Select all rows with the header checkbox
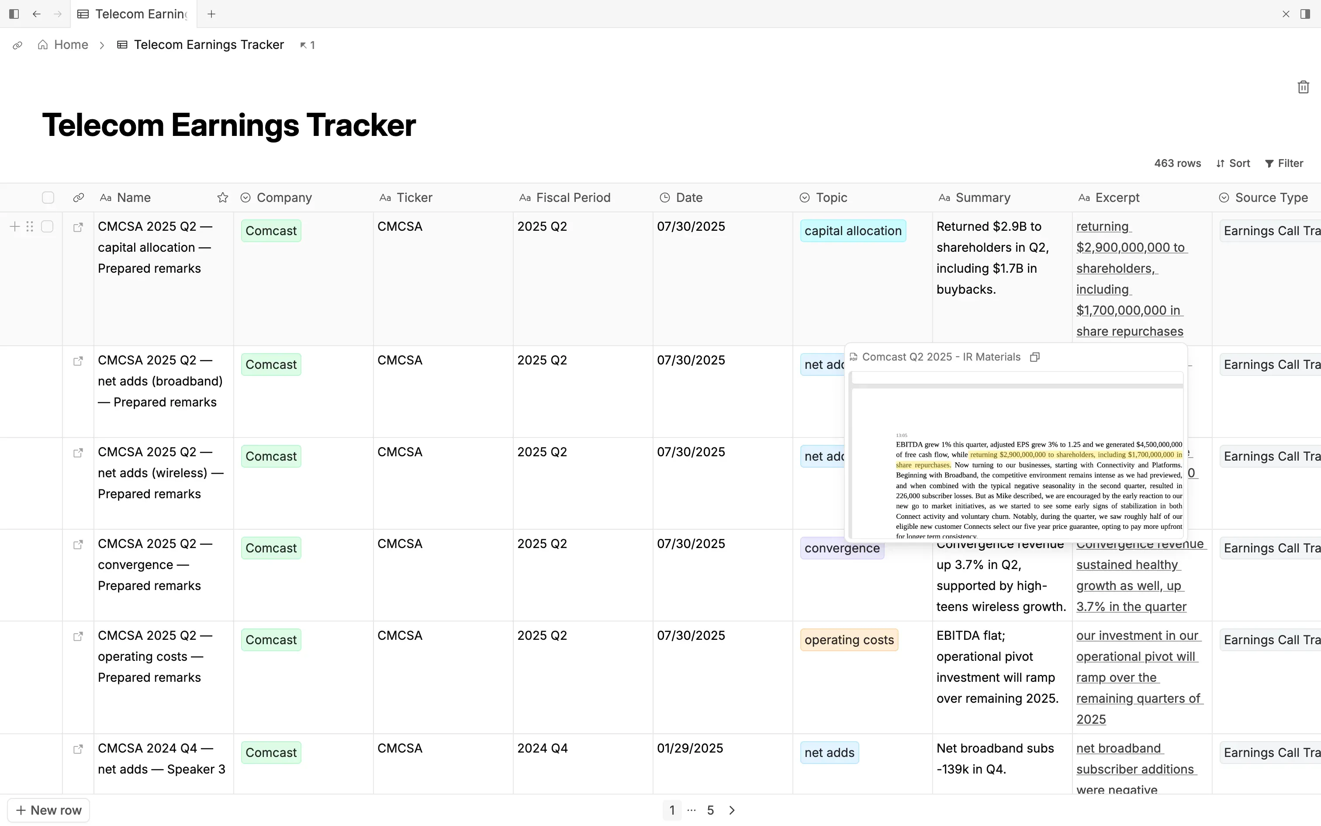This screenshot has width=1321, height=826. pos(48,197)
